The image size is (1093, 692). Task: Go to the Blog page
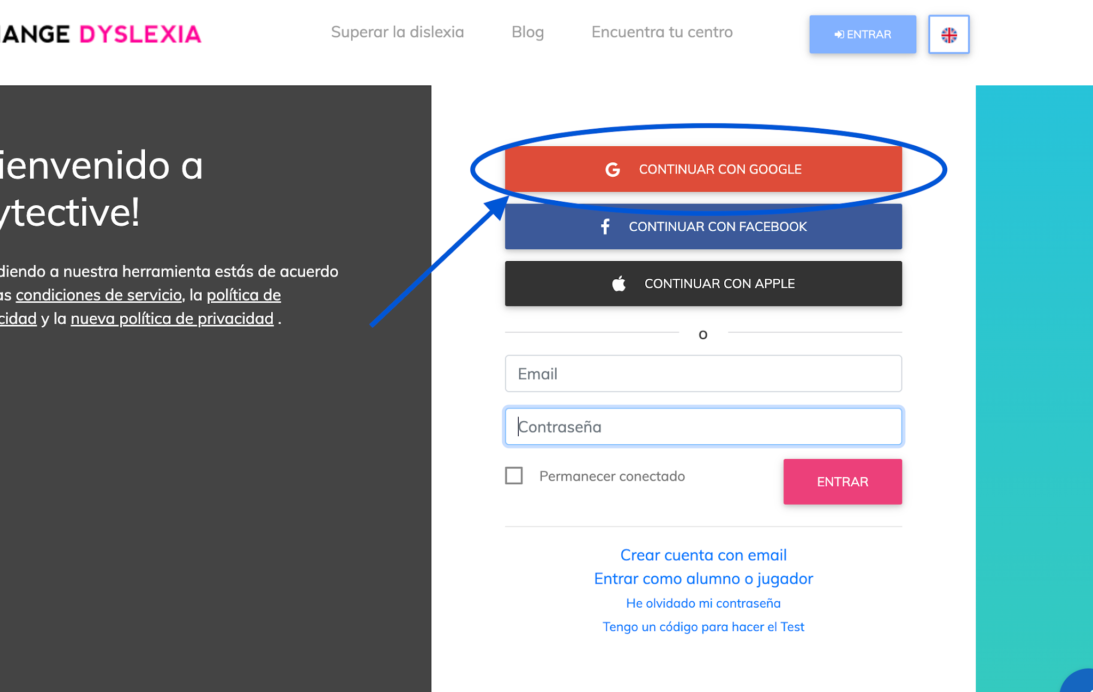[527, 32]
